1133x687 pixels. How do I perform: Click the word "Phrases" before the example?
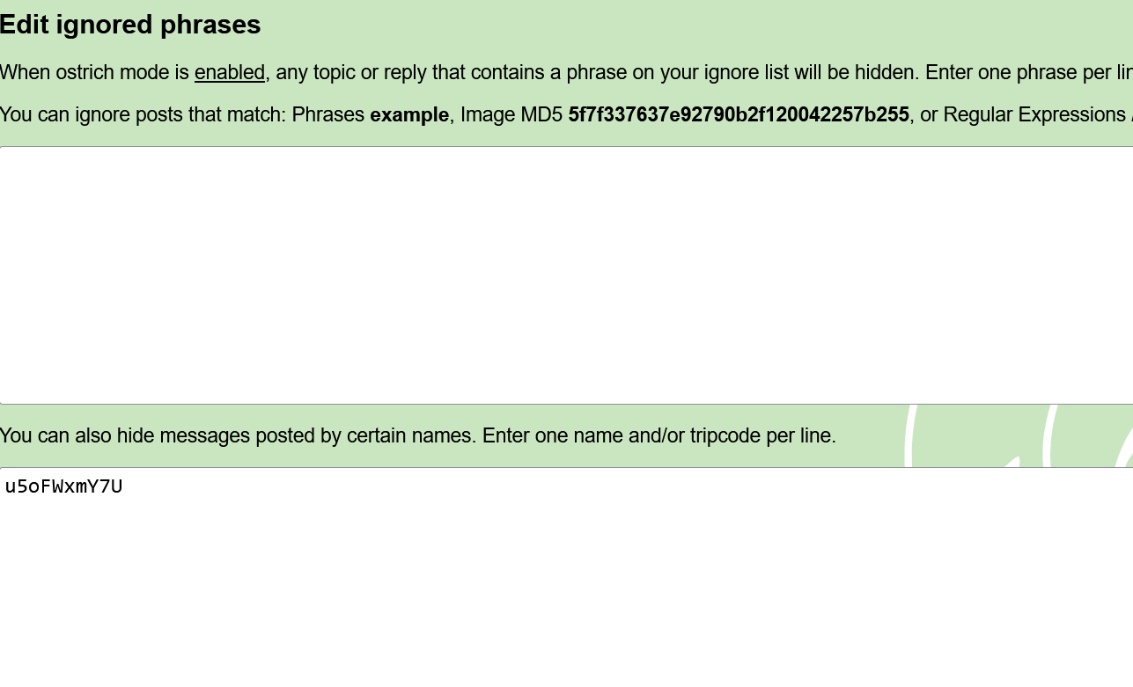[x=327, y=115]
